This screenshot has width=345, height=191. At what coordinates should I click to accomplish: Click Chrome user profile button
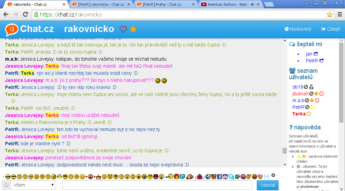[306, 3]
